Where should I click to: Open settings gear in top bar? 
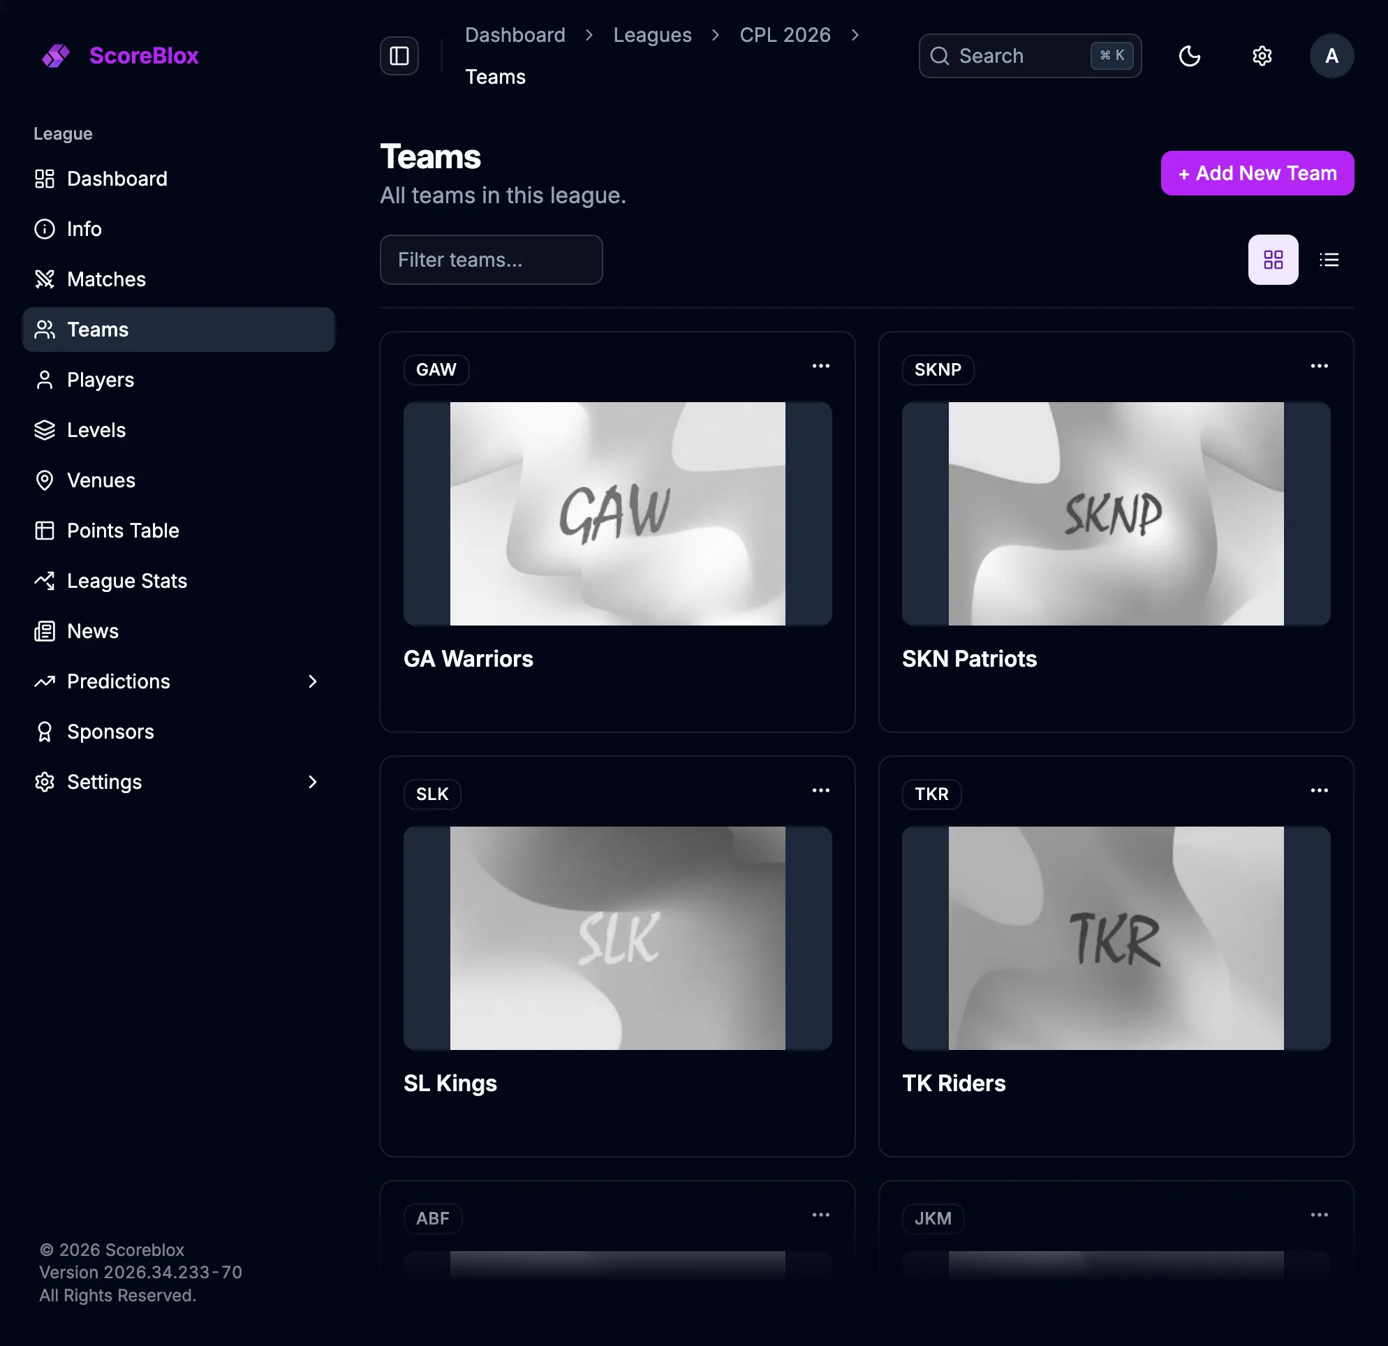click(x=1262, y=56)
